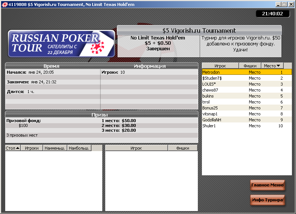
Task: Sort tables by Стол column header
Action: point(13,148)
